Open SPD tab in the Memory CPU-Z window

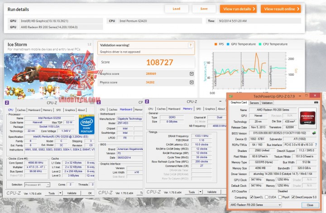tap(199, 109)
